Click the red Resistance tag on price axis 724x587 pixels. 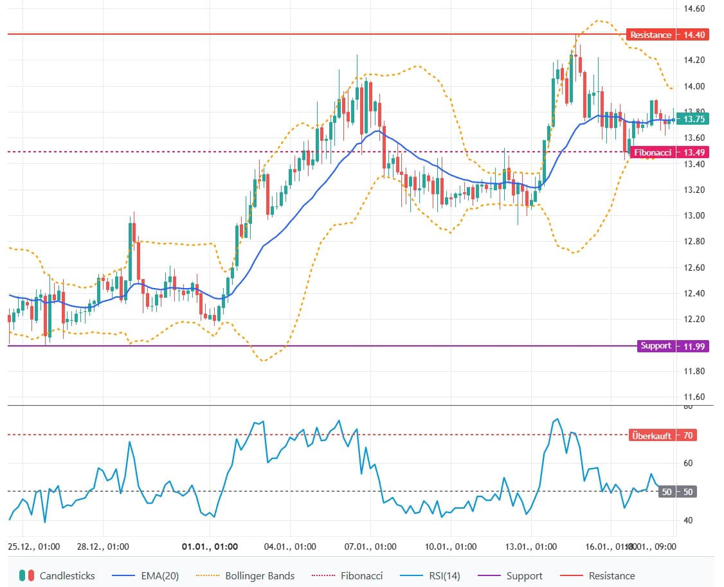tap(650, 35)
